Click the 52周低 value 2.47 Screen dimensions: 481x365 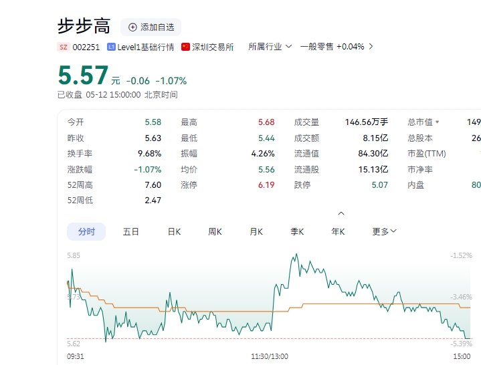click(x=153, y=201)
